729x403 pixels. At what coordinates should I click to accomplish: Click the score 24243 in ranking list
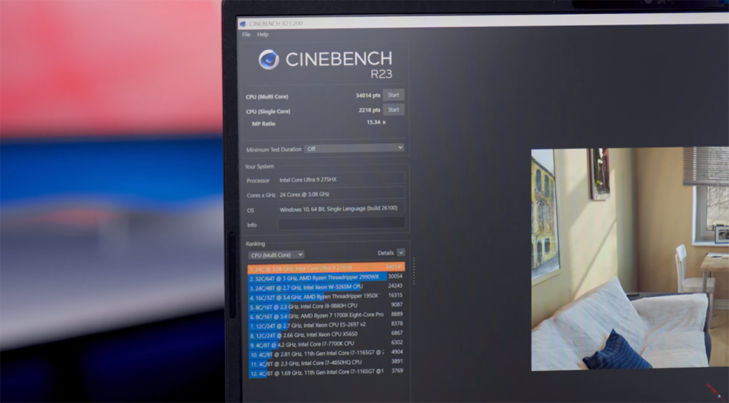click(x=395, y=285)
